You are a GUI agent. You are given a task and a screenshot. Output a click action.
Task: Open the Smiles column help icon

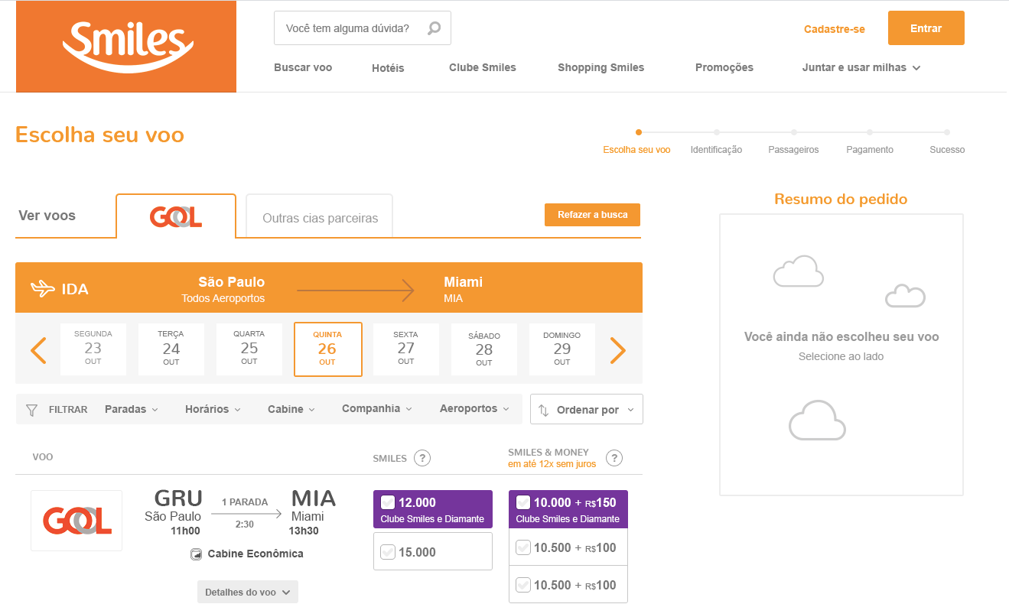[422, 459]
